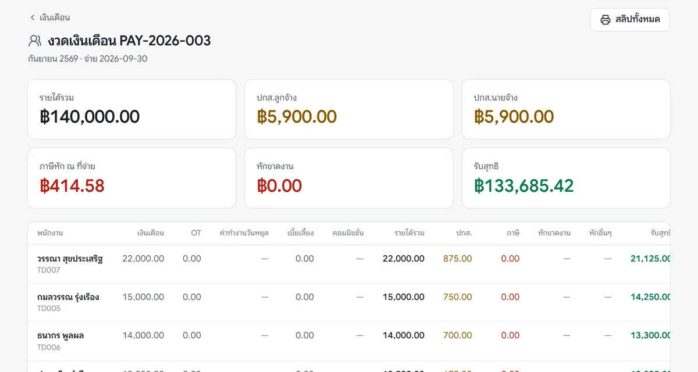The width and height of the screenshot is (698, 372).
Task: Click the รับสุทธิ card amount ฿133,685.42
Action: click(x=524, y=185)
